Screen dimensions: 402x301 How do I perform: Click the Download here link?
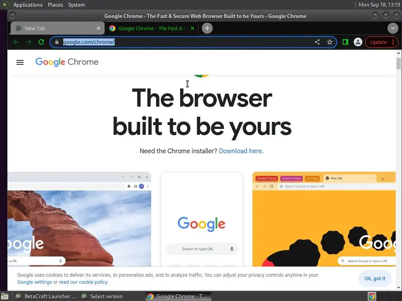(x=240, y=151)
